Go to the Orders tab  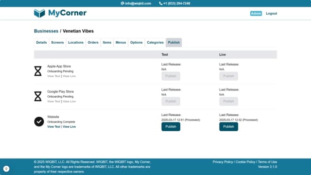click(x=93, y=42)
